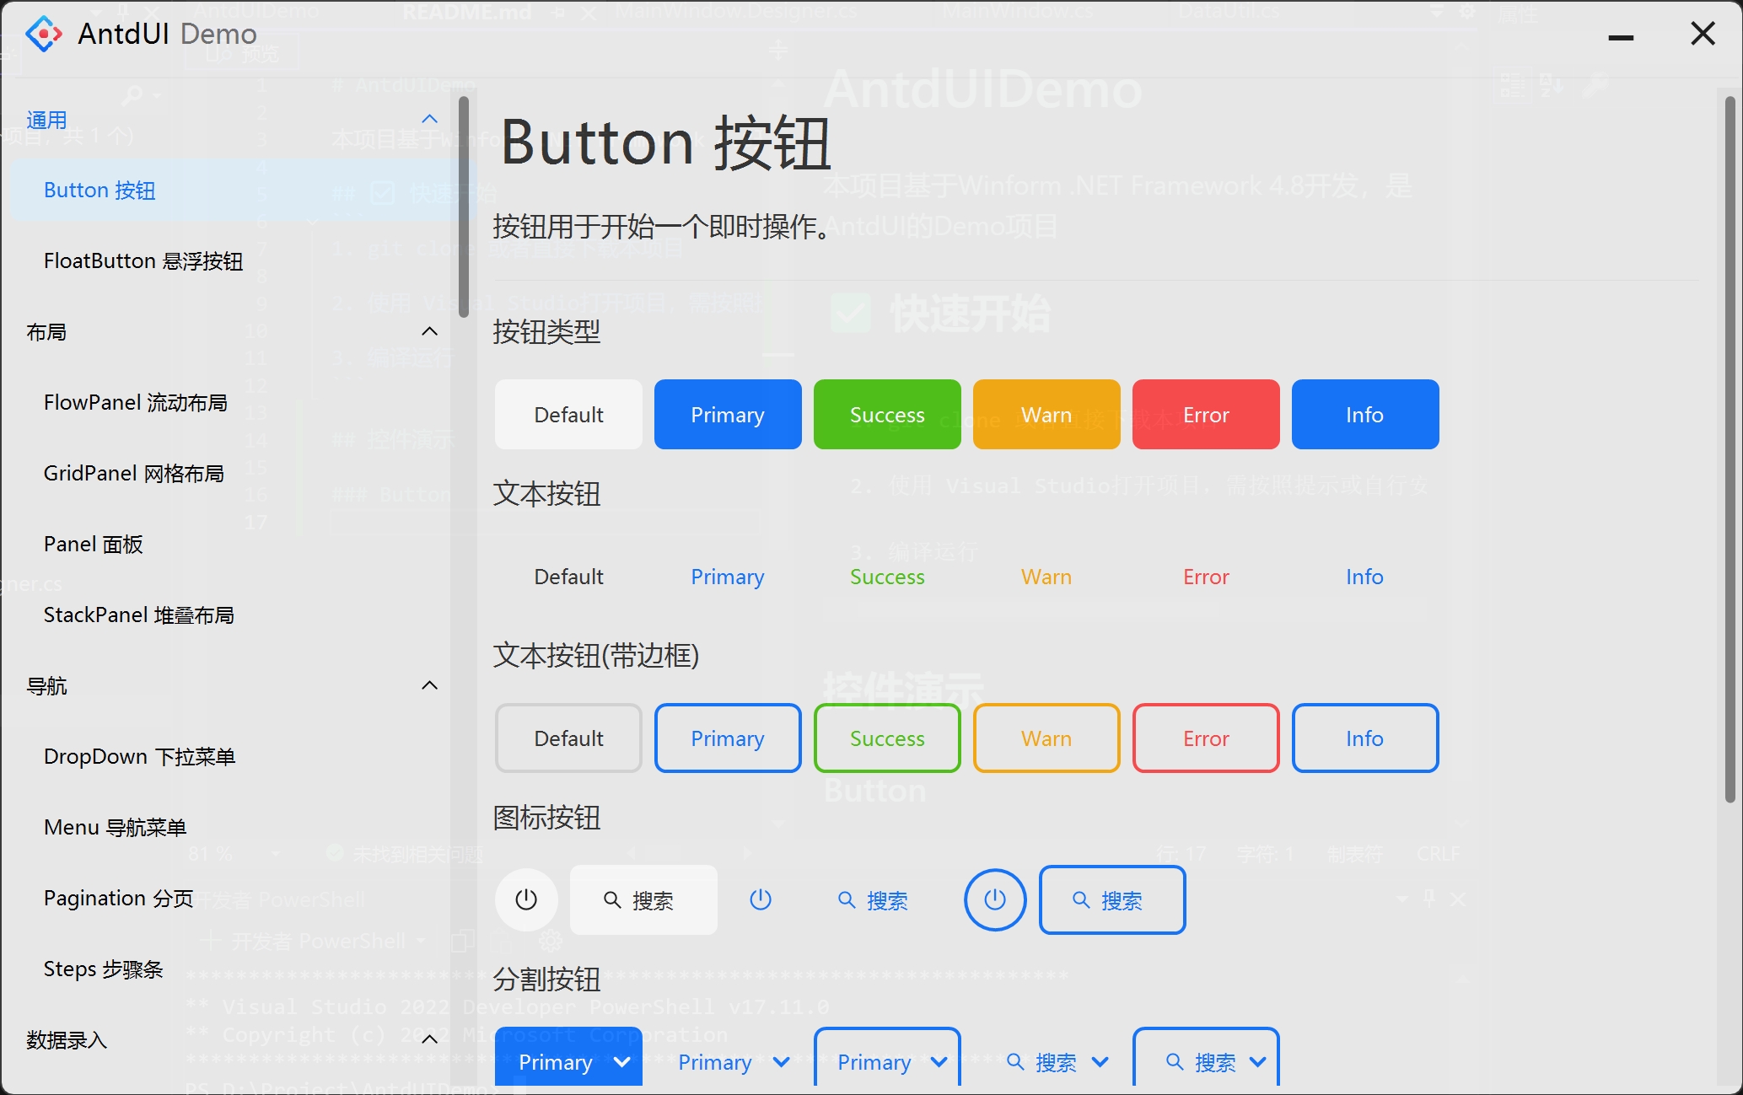Open dropdown arrow on filled Primary split button
The height and width of the screenshot is (1095, 1743).
coord(622,1062)
